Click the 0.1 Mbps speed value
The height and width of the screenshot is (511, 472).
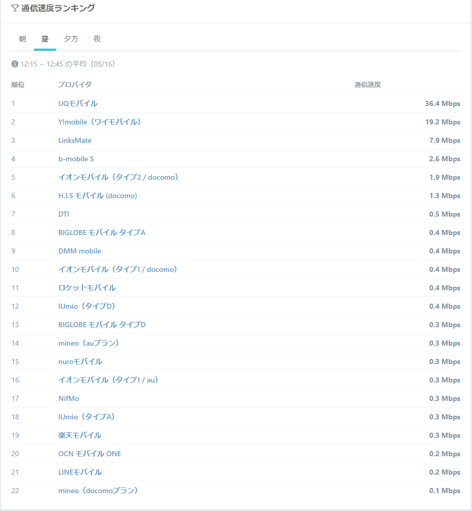point(445,491)
